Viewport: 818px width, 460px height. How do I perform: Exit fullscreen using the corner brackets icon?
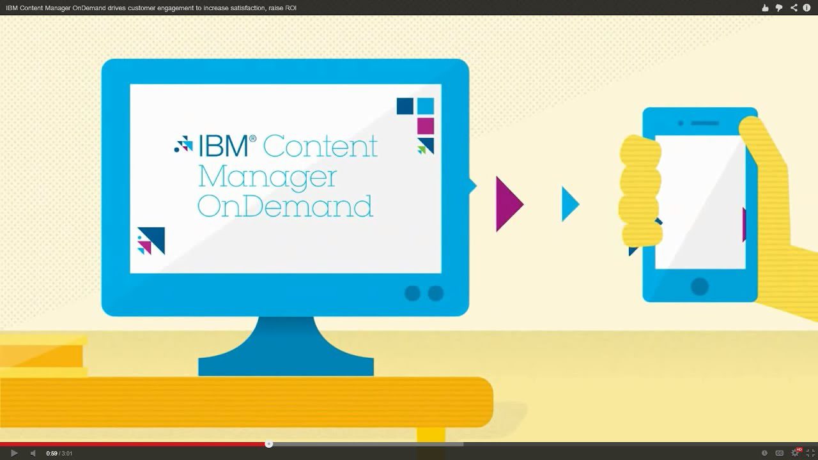810,453
